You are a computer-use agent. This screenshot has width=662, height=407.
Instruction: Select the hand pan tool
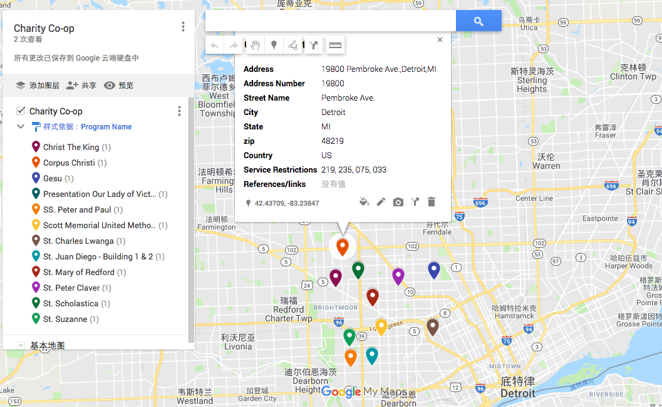[x=255, y=45]
